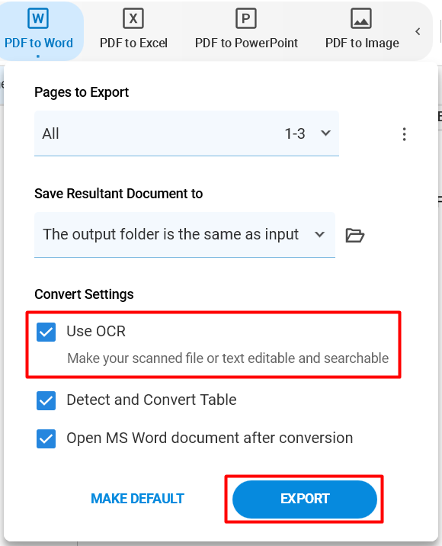This screenshot has width=442, height=546.
Task: Select the PDF to Image tab label
Action: 362,43
